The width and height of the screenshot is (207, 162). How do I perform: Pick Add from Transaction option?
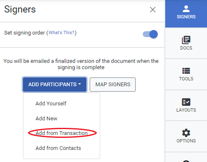pos(61,133)
